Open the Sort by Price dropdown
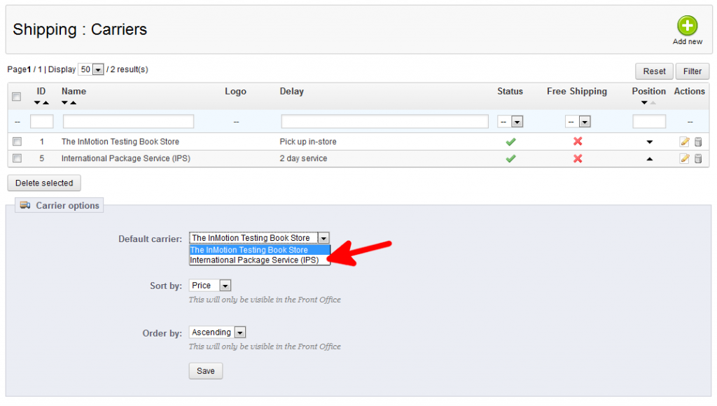717x406 pixels. pos(209,285)
